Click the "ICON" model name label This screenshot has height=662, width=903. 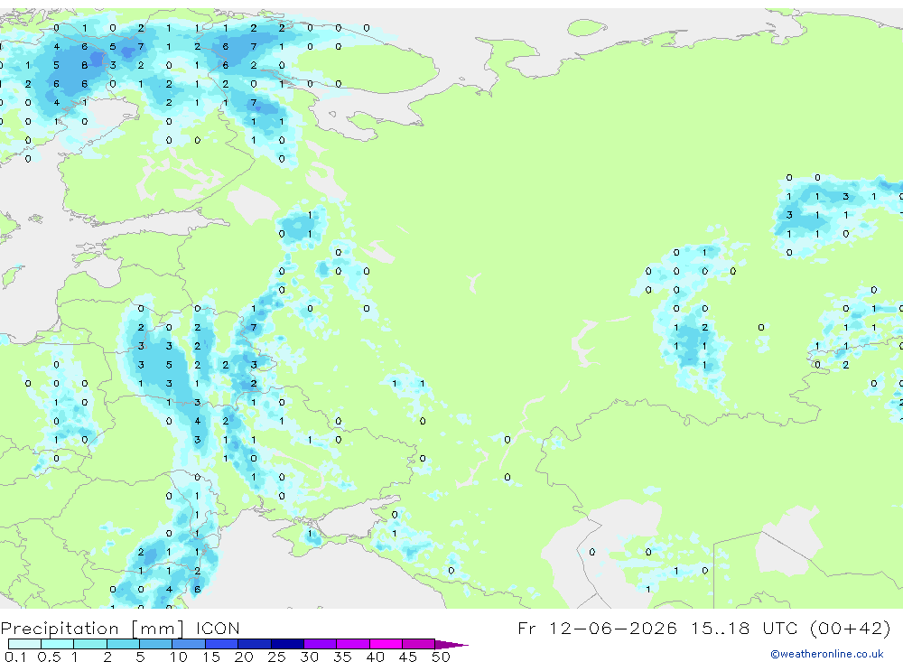coord(217,628)
